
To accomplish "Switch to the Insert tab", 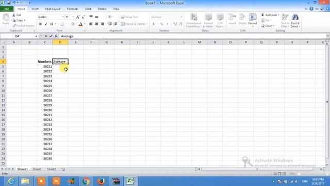I will coord(35,9).
